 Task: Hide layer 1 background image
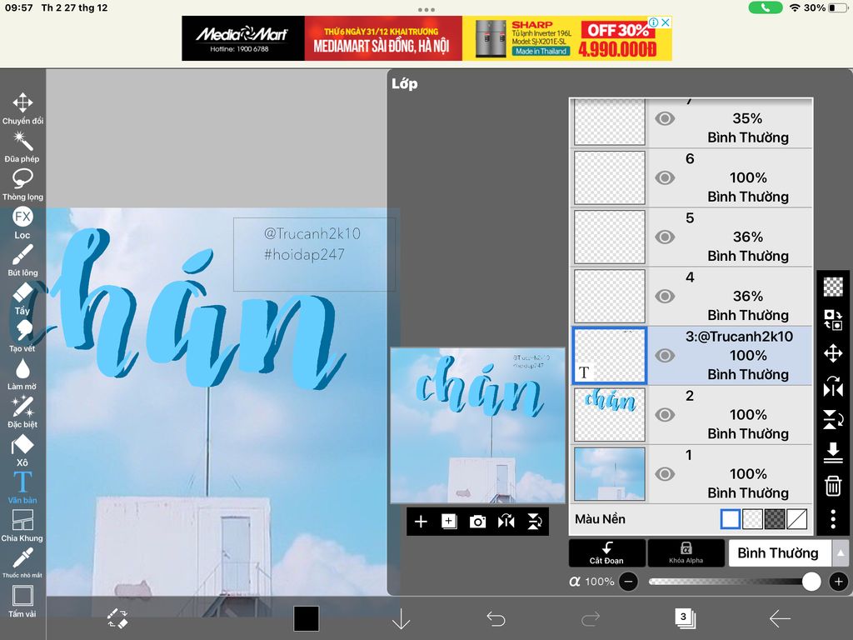click(664, 474)
